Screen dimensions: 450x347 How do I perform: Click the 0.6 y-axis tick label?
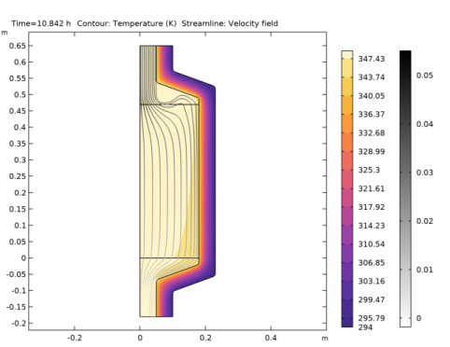[20, 62]
